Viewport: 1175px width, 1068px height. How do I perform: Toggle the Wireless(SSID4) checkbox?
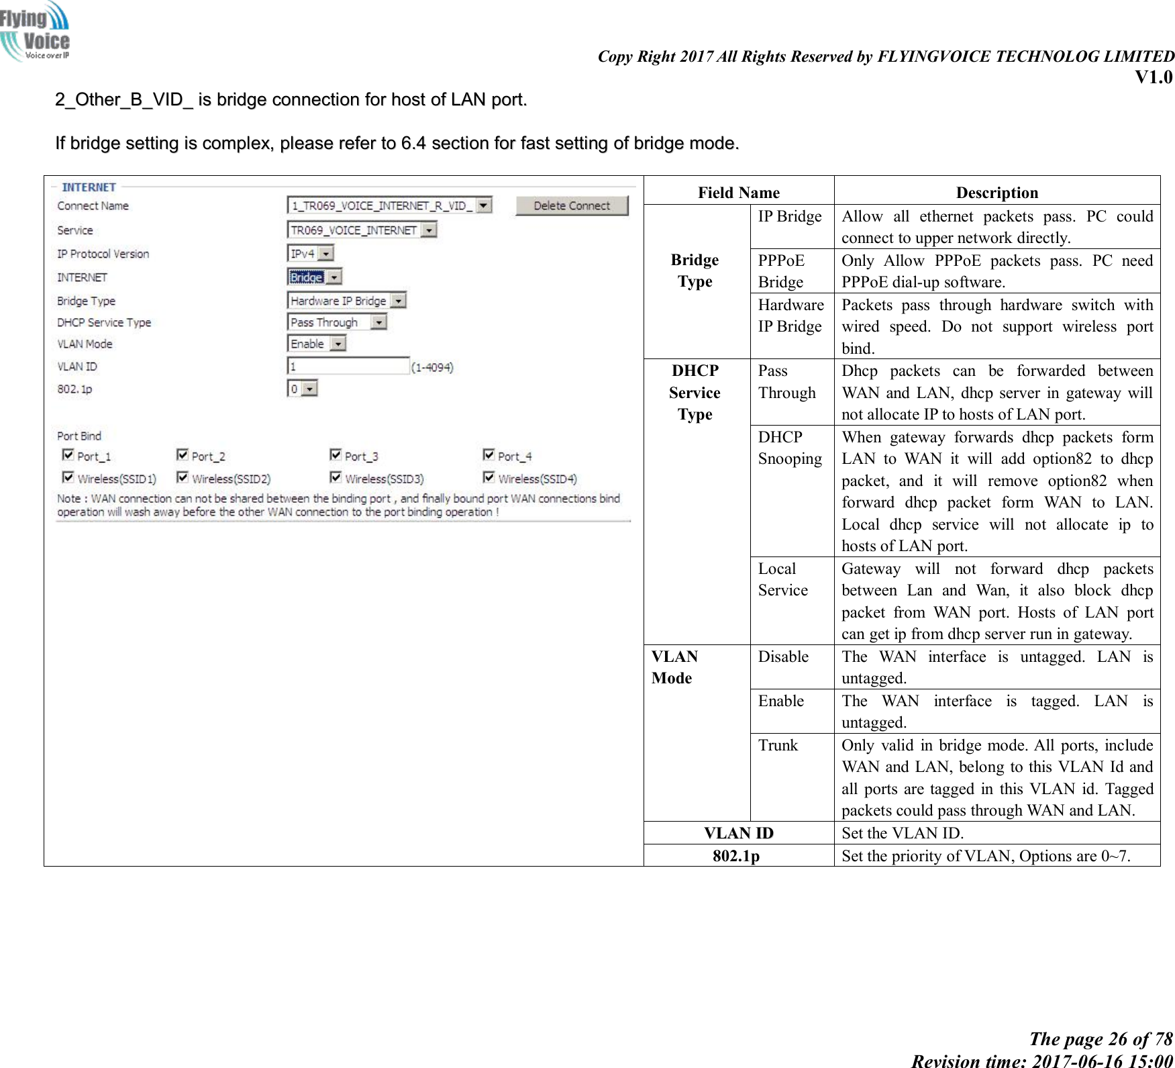[x=489, y=478]
